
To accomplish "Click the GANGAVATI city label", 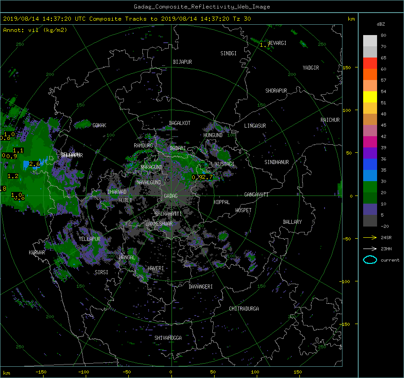I will click(256, 195).
